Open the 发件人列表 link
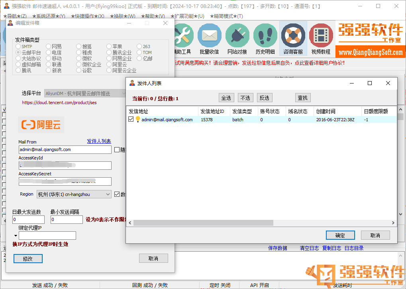This screenshot has width=406, height=289. click(99, 141)
